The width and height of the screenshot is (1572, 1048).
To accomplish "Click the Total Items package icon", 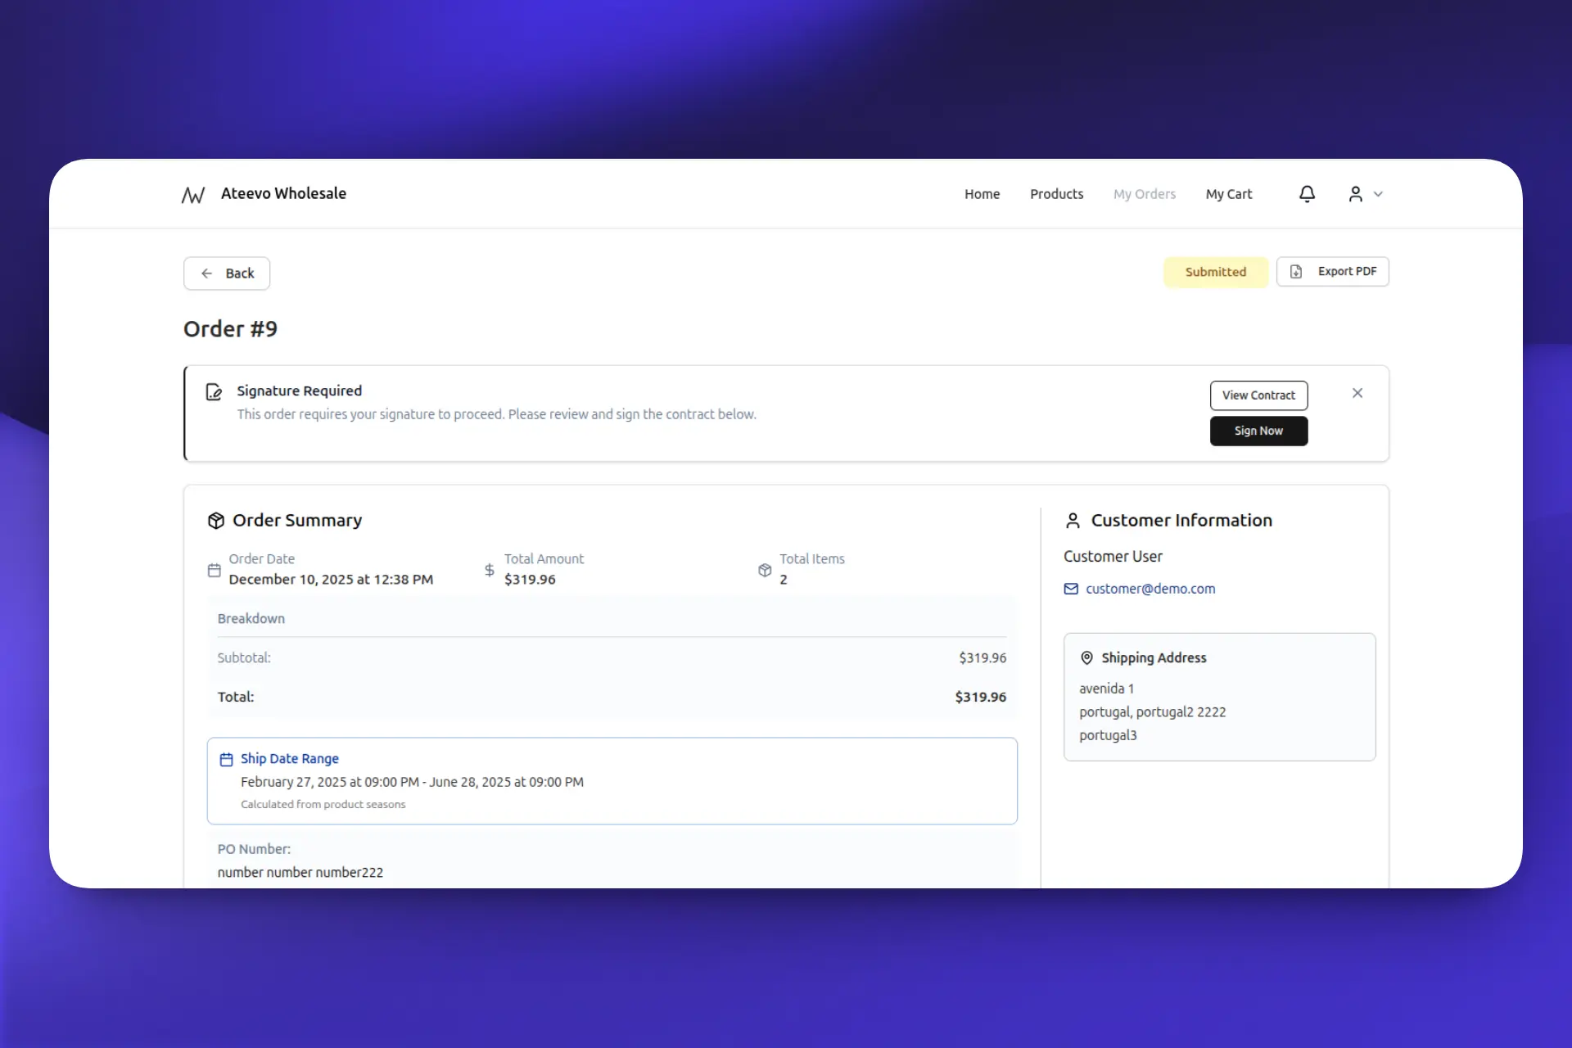I will tap(765, 570).
